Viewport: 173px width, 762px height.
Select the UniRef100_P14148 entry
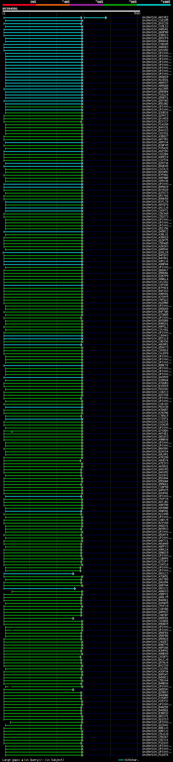click(155, 125)
